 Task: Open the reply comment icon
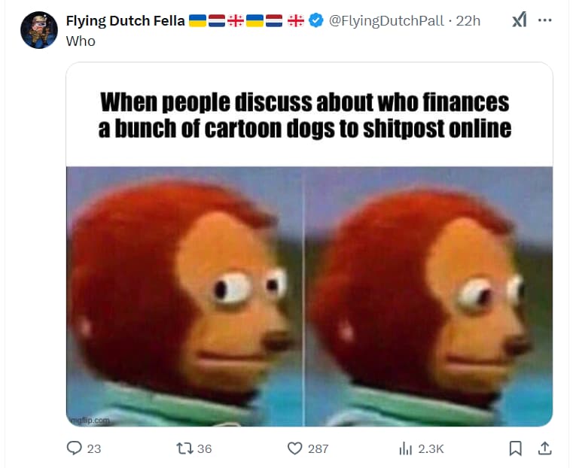click(75, 448)
